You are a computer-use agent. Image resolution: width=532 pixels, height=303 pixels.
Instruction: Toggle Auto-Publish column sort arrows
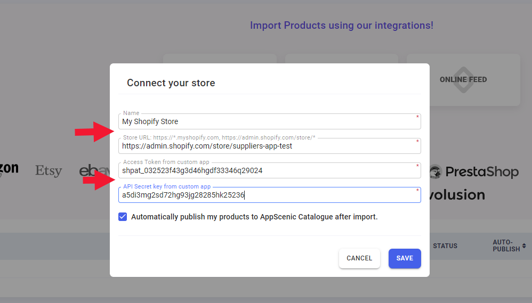point(524,245)
